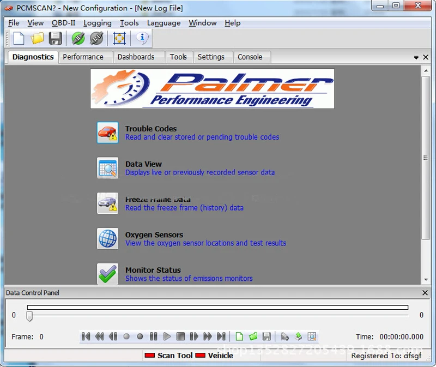Image resolution: width=436 pixels, height=367 pixels.
Task: Click the Scan Tool status indicator
Action: [168, 356]
